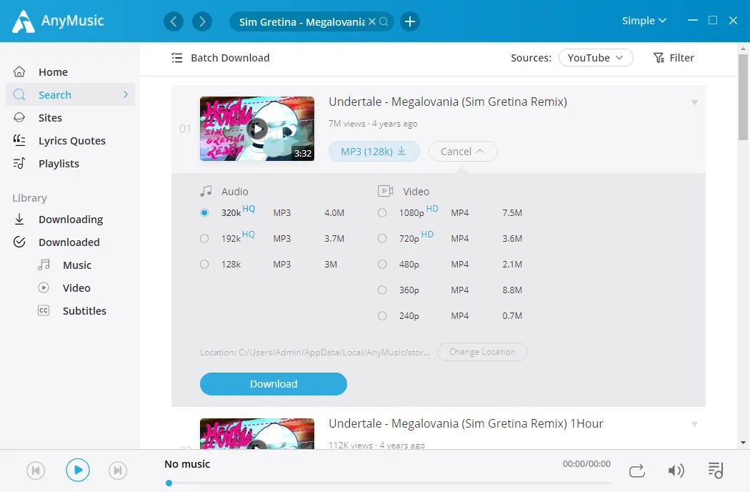The height and width of the screenshot is (492, 750).
Task: Go to Home in the sidebar
Action: click(x=53, y=72)
